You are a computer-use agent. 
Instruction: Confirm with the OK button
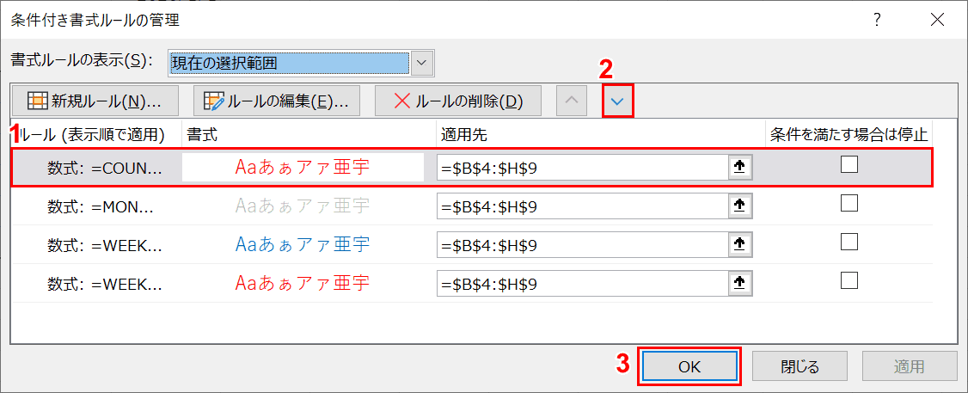click(689, 366)
